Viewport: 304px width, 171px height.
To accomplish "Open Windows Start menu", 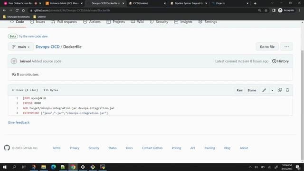I will tap(5, 167).
